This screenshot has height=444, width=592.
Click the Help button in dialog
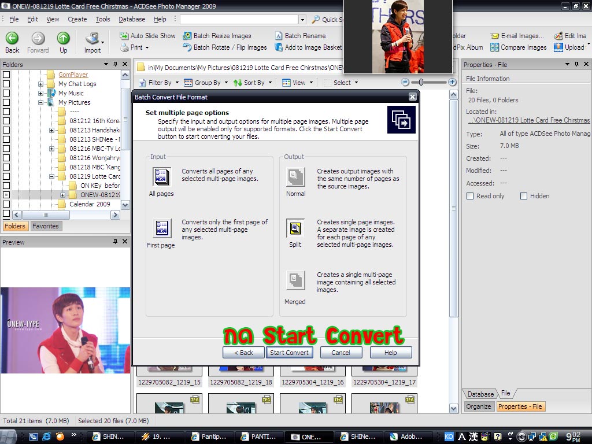tap(390, 352)
